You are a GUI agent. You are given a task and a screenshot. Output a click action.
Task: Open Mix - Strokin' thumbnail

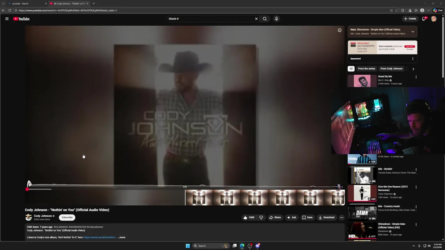click(x=362, y=175)
